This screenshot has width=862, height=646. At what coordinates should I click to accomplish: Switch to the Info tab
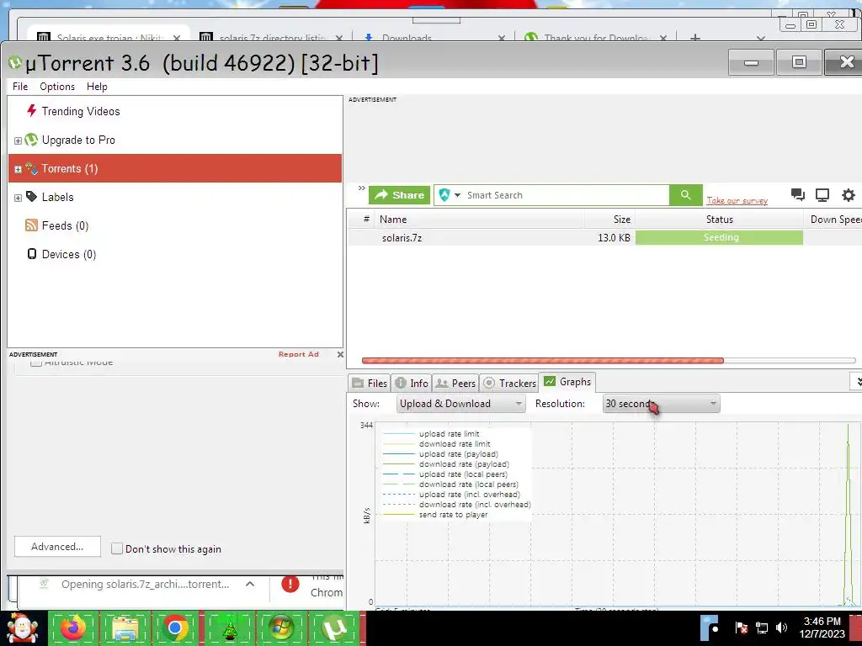412,383
